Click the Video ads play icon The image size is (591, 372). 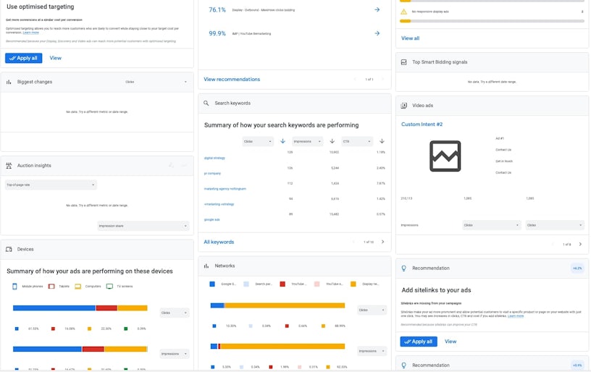pos(403,105)
